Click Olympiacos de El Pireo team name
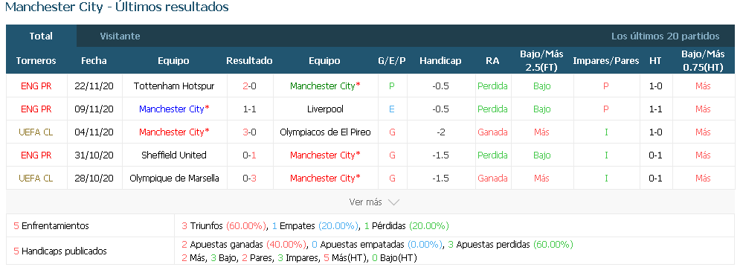Image resolution: width=743 pixels, height=270 pixels. [325, 132]
